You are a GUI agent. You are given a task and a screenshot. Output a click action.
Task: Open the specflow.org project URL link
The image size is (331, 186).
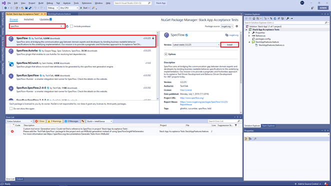[x=192, y=98]
